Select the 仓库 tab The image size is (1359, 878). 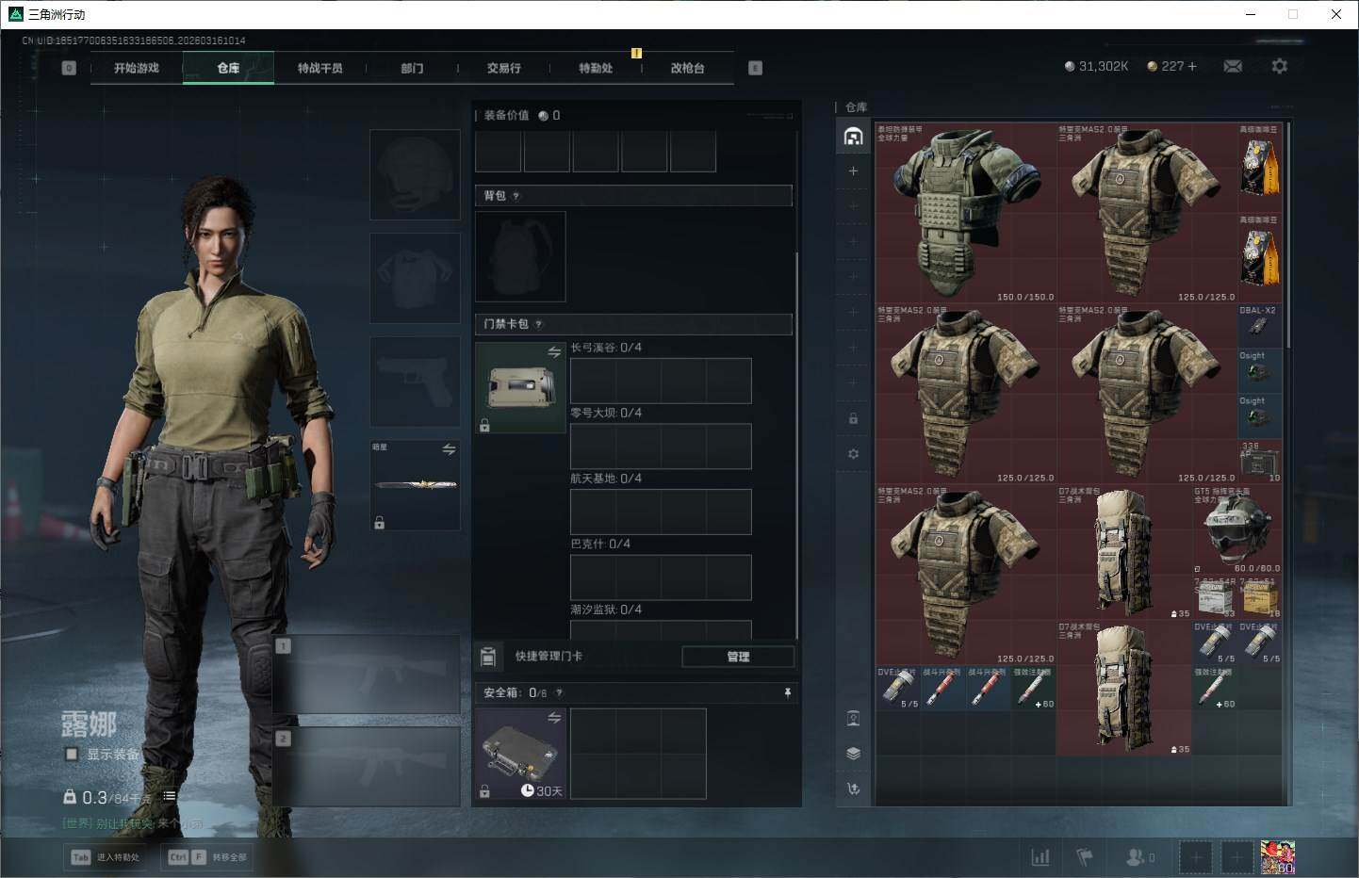[228, 68]
